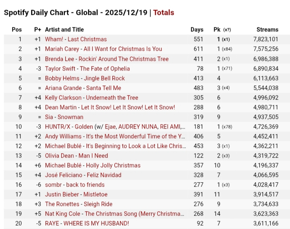The height and width of the screenshot is (229, 290).
Task: Open RAYE - WHERE IS MY HUSBAND!
Action: tap(87, 223)
